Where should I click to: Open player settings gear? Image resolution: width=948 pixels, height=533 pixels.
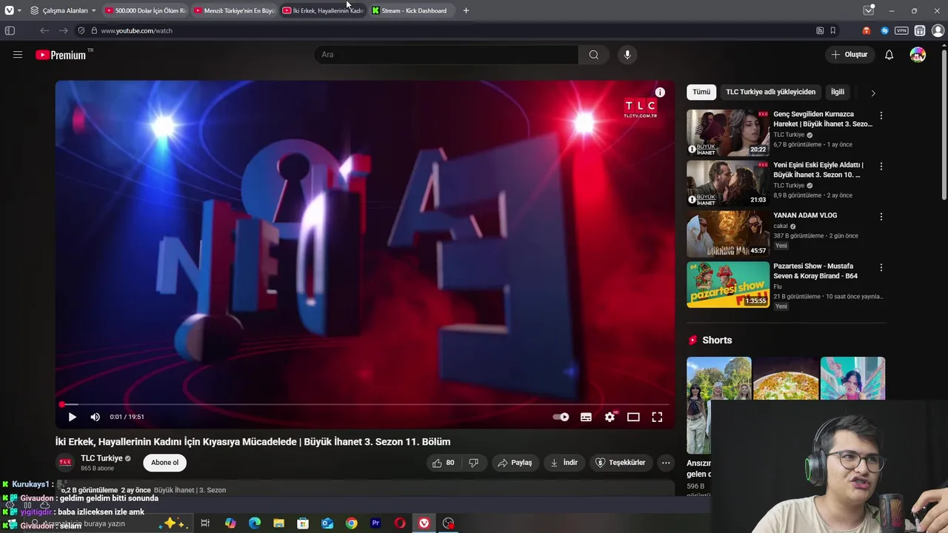(610, 417)
